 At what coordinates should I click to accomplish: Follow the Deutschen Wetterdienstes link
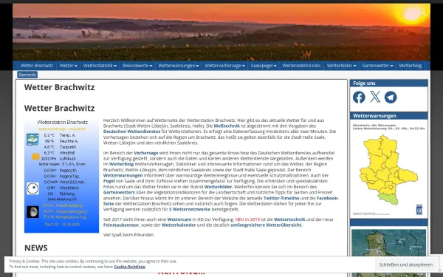[131, 131]
